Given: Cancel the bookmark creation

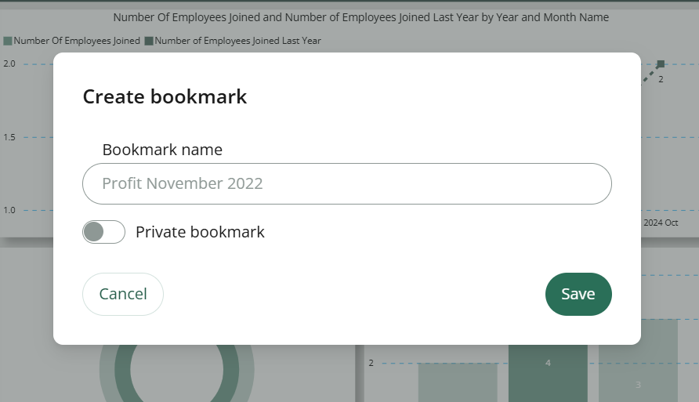Looking at the screenshot, I should tap(123, 294).
